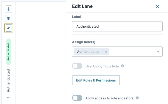The image size is (168, 104).
Task: Open the Assign Role(s) dropdown arrow
Action: pos(158,52)
